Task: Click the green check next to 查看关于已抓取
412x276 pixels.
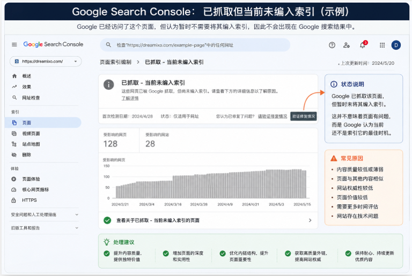Action: (107, 220)
